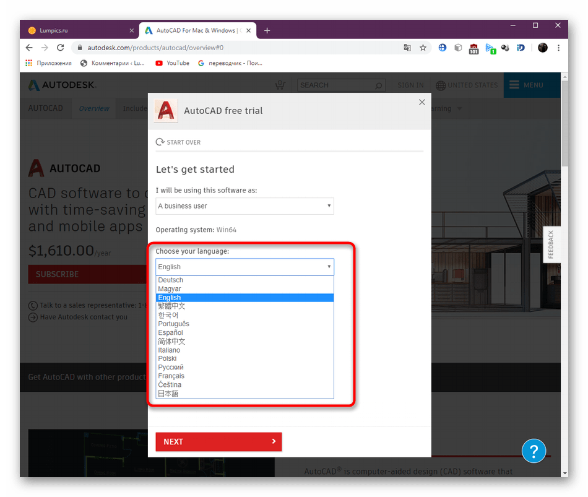Open the shopping cart icon in header
588x497 pixels.
click(280, 85)
